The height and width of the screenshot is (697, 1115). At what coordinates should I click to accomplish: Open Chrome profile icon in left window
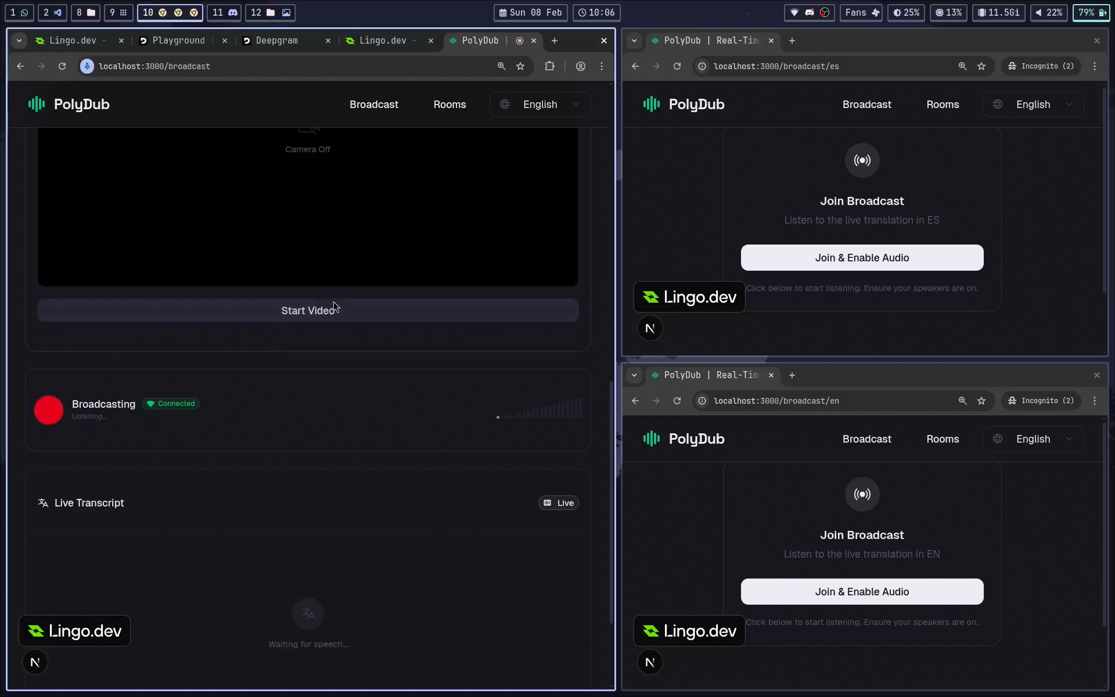pyautogui.click(x=580, y=66)
